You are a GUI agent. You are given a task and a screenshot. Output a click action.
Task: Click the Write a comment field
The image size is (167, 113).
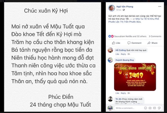[129, 108]
